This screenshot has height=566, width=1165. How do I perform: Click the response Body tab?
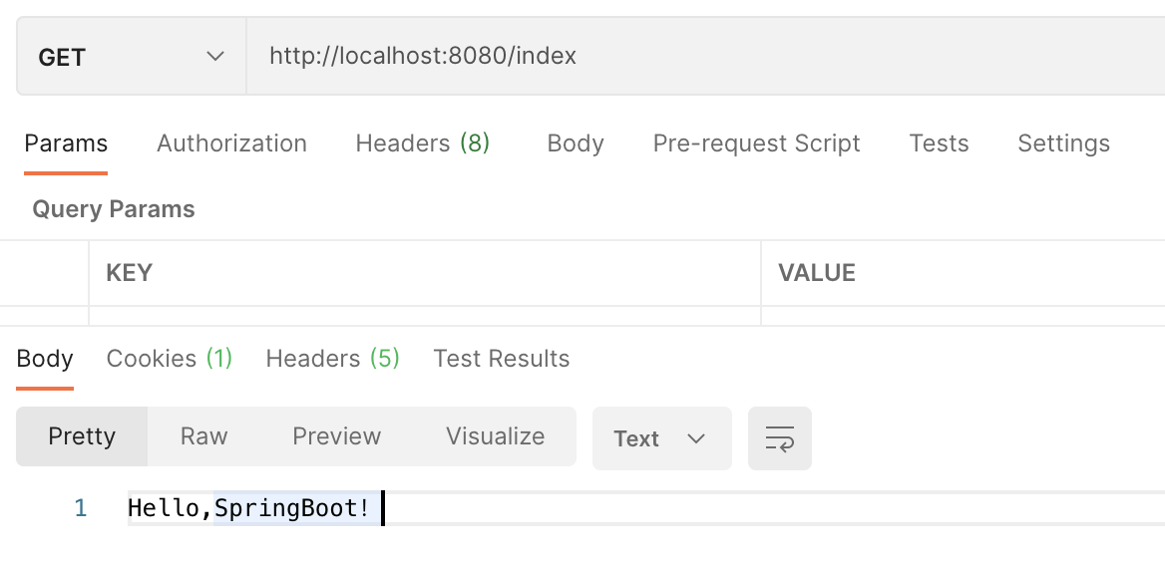[x=45, y=359]
